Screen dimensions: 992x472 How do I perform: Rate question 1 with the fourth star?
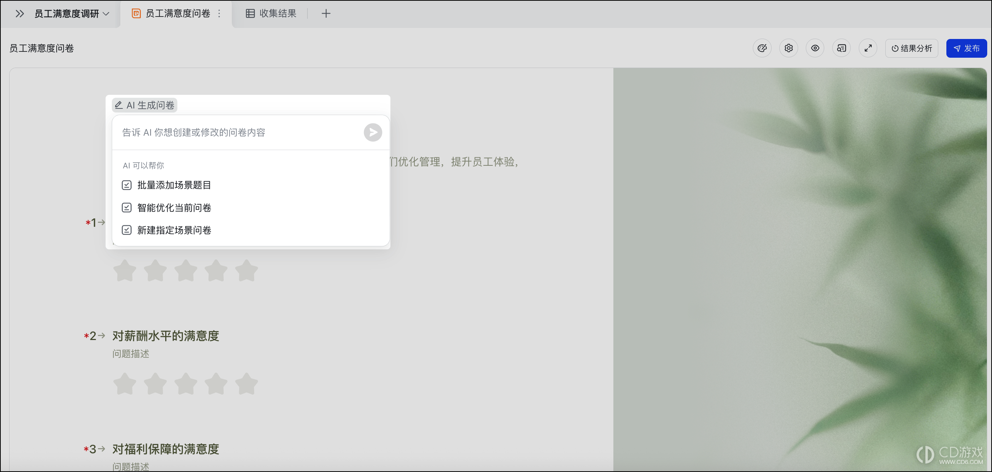(x=216, y=271)
